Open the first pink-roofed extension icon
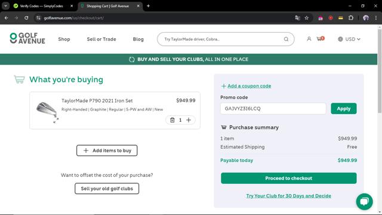 321,18
